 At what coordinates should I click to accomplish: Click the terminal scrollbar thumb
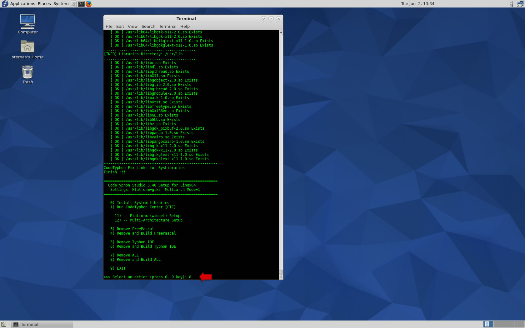[281, 272]
